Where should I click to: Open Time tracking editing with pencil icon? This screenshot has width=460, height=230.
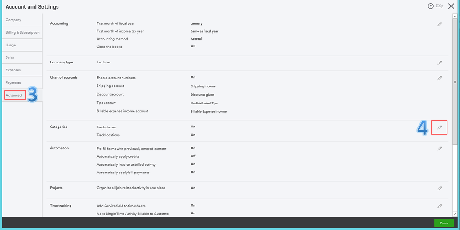pyautogui.click(x=439, y=206)
